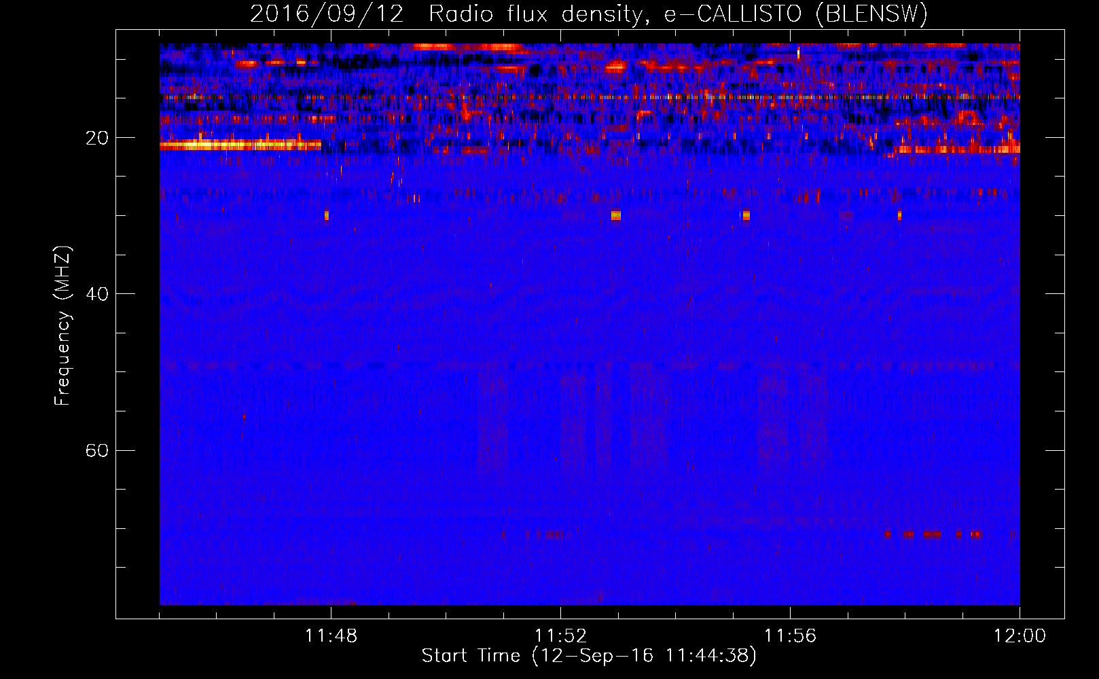This screenshot has height=679, width=1099.
Task: Click the 11:56 time axis label
Action: (x=790, y=636)
